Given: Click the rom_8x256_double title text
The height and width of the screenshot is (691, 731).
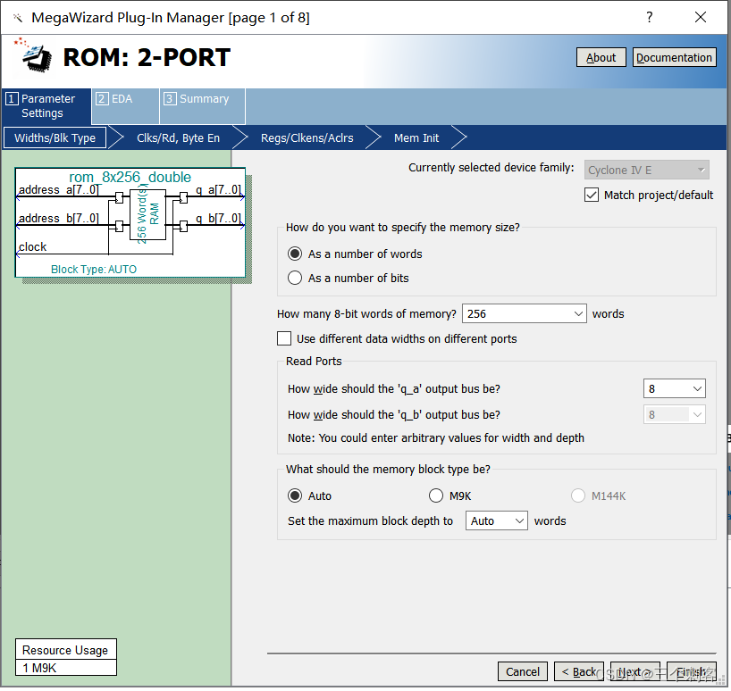Looking at the screenshot, I should pos(130,177).
